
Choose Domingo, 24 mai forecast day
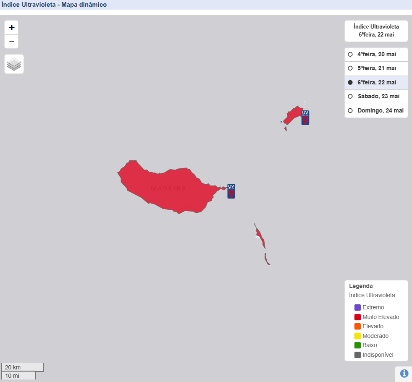point(376,110)
